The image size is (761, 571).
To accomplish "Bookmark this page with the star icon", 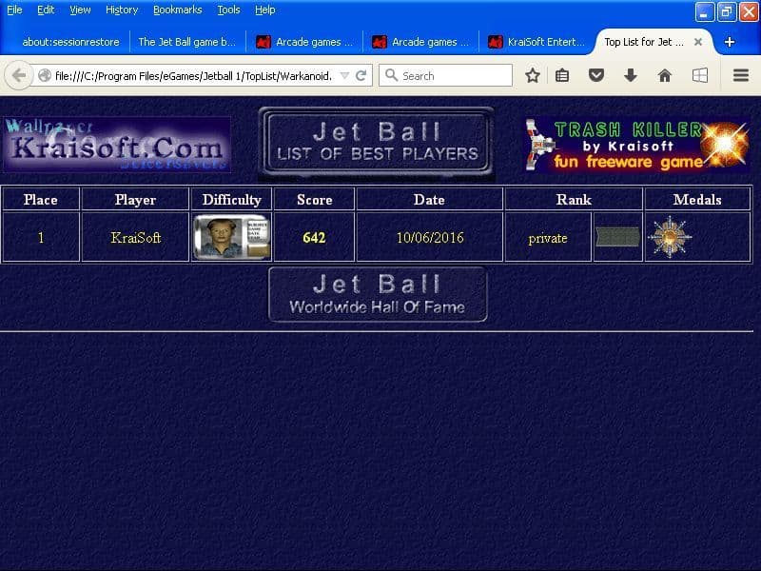I will click(533, 75).
